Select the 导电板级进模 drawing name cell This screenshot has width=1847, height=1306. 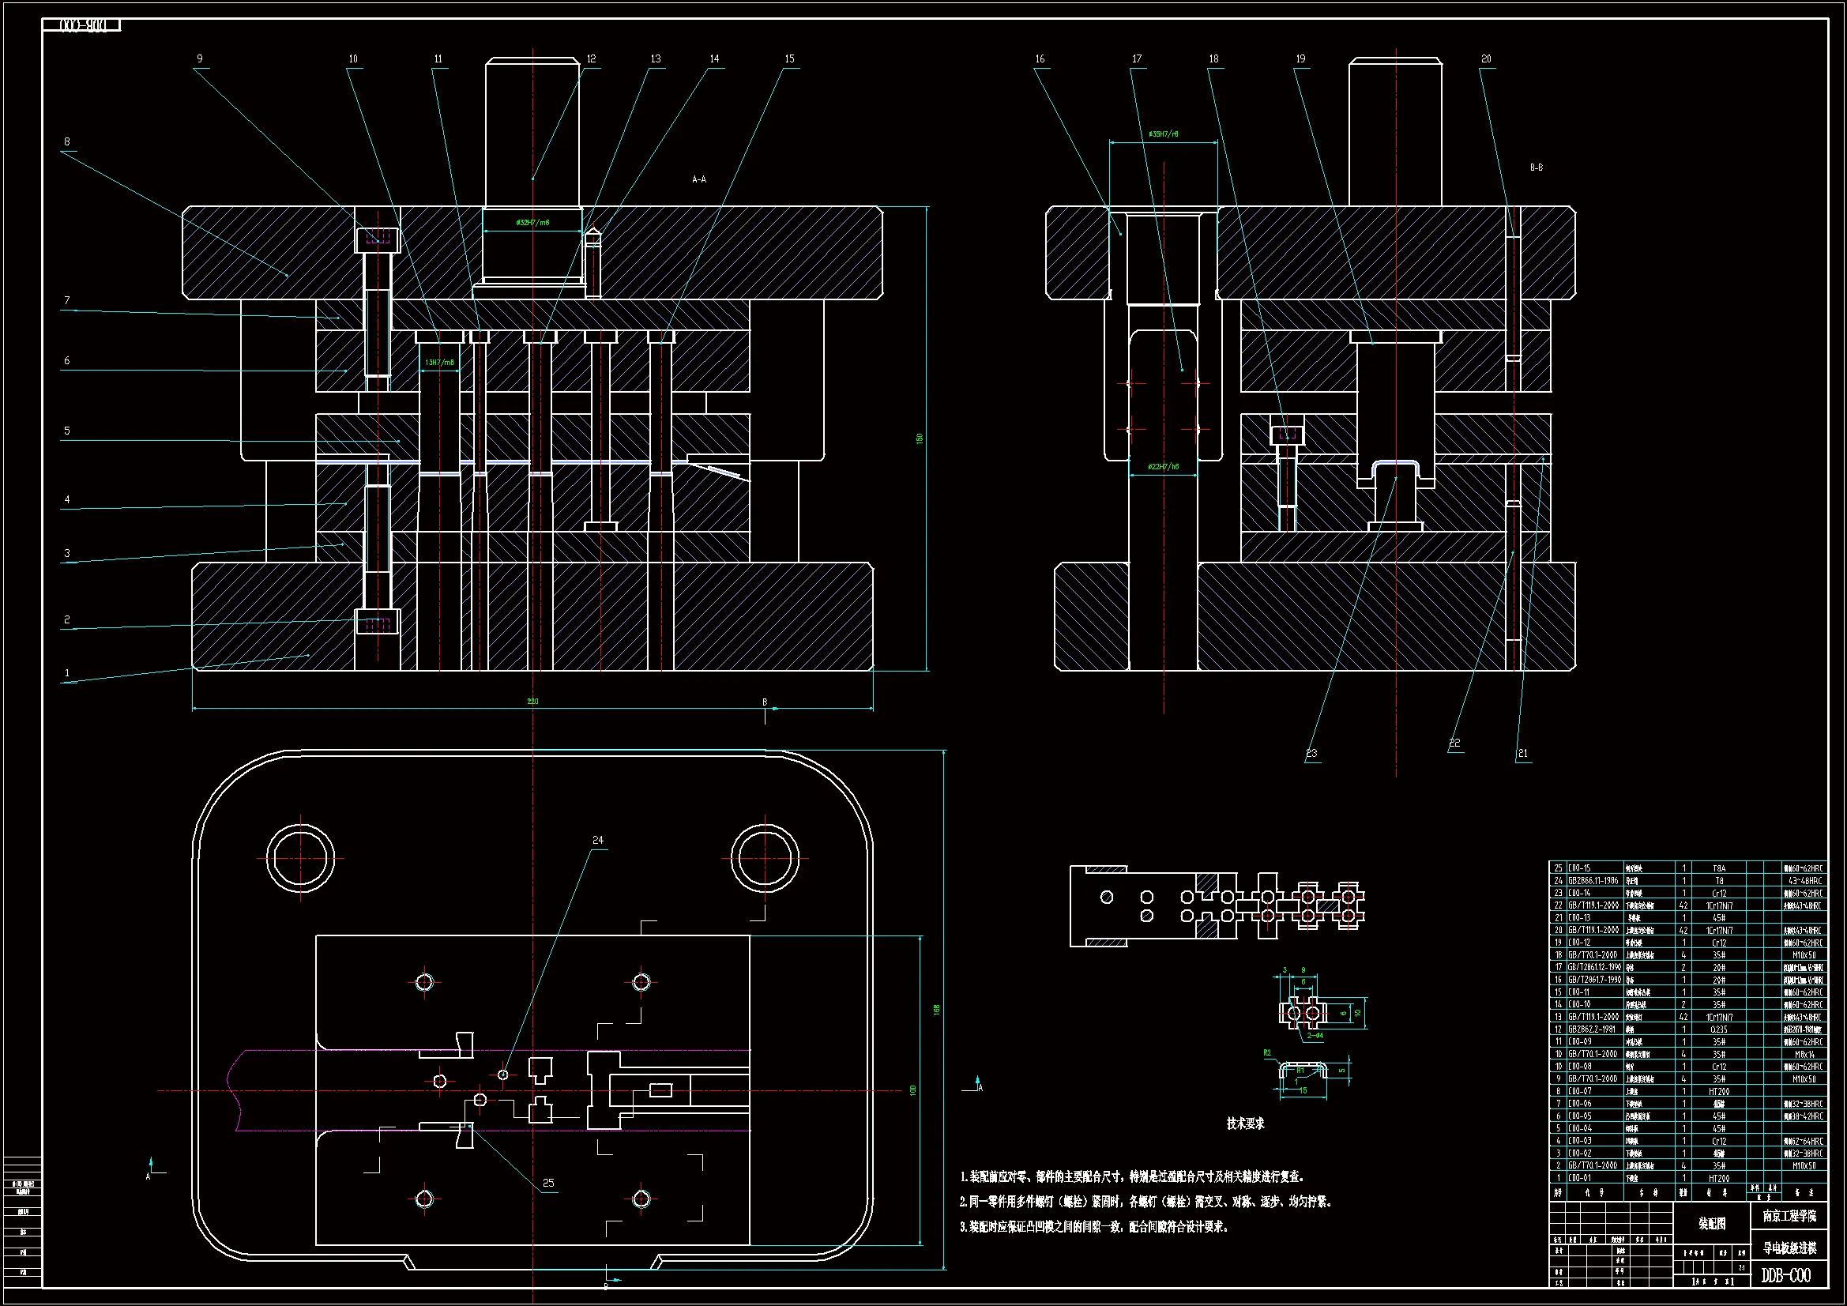1790,1248
